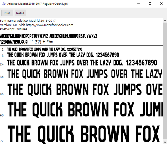Click the Print button
This screenshot has height=144, width=167.
pos(7,13)
